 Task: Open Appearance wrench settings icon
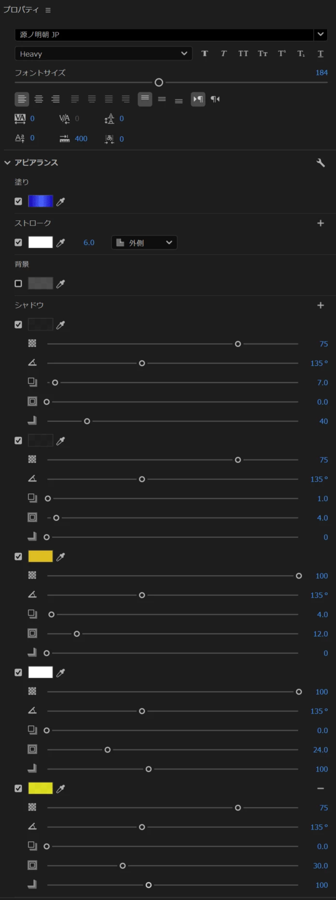[x=321, y=163]
